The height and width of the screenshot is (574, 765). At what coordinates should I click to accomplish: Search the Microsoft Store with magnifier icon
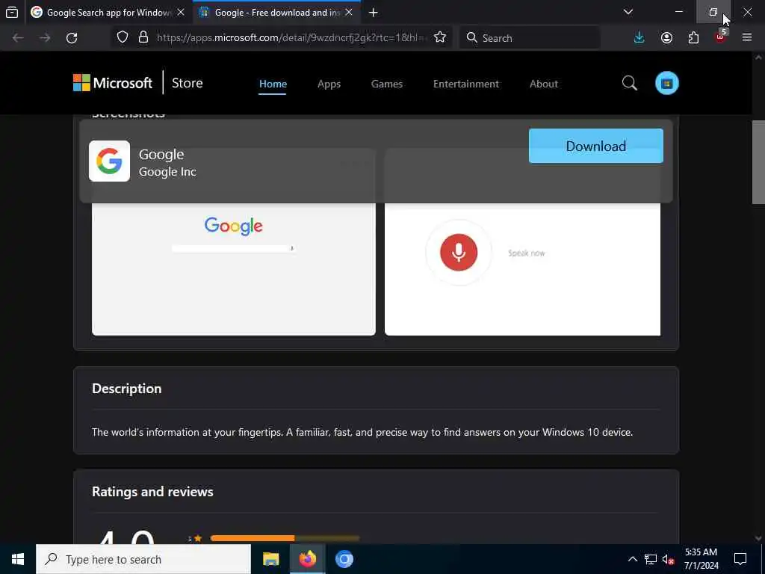click(629, 84)
